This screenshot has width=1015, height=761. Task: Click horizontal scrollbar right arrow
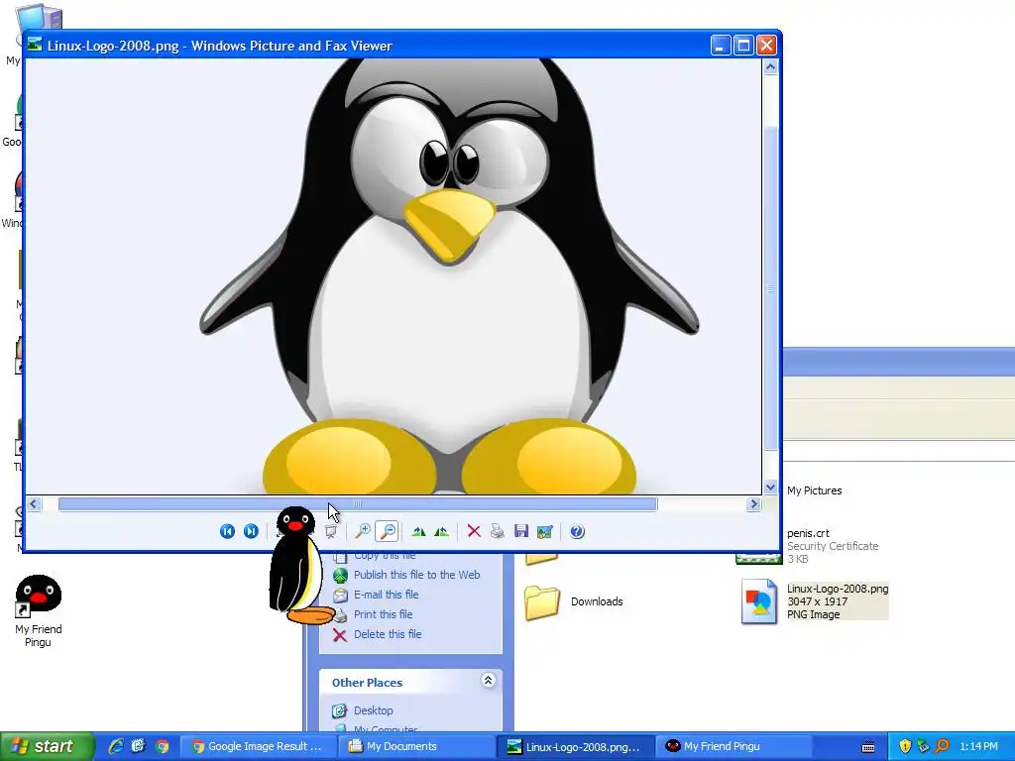coord(753,504)
